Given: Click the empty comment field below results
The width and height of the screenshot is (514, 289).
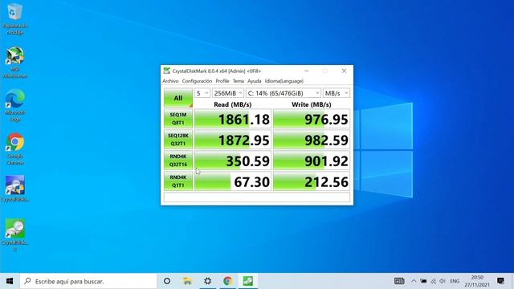Looking at the screenshot, I should pos(257,197).
